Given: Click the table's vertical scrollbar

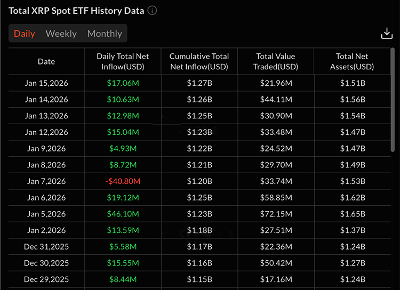Looking at the screenshot, I should point(393,107).
